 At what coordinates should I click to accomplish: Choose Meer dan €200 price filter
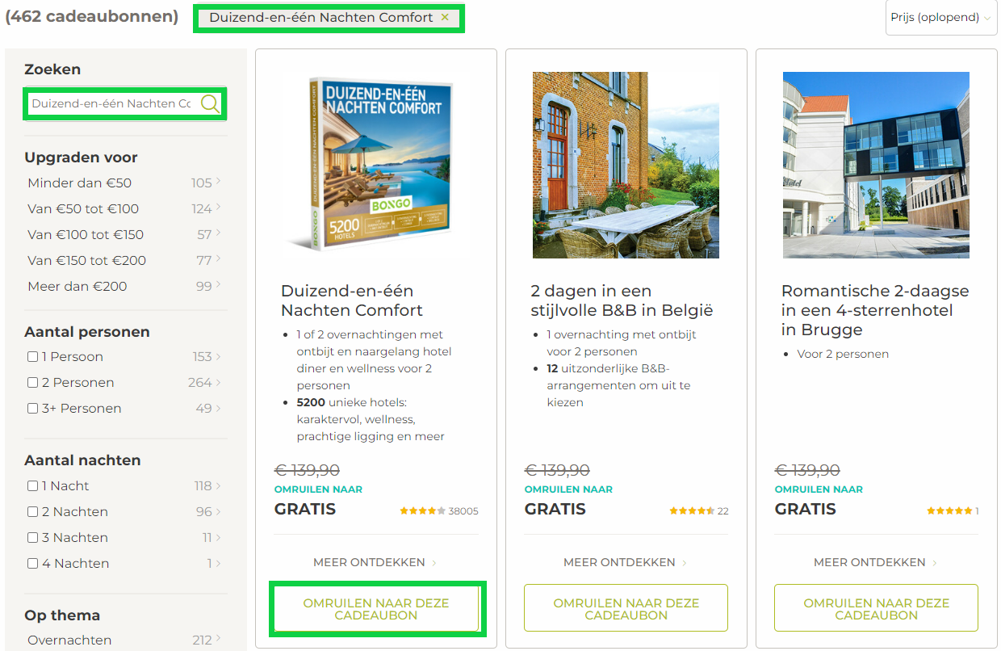(x=77, y=287)
